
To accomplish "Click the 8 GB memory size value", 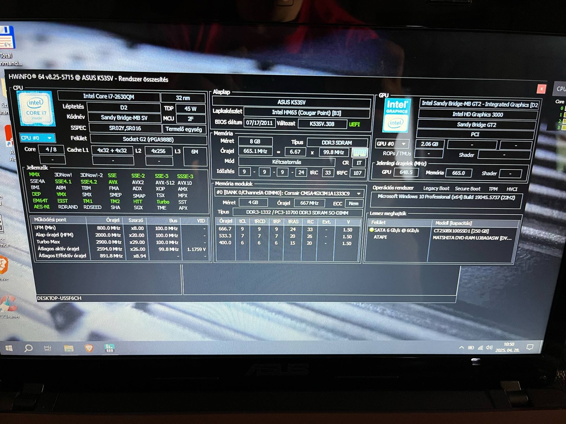I will (x=255, y=141).
